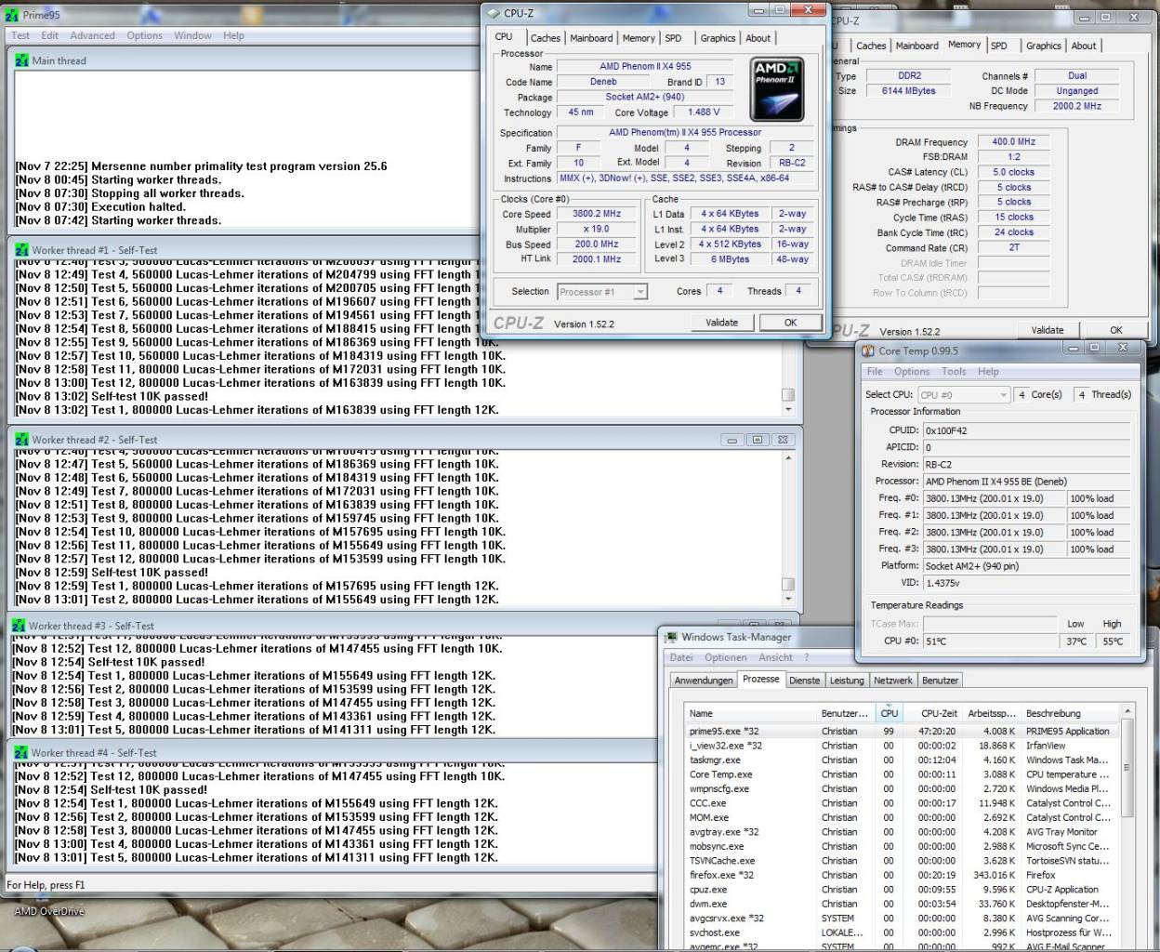Open the Advanced menu in Prime95
The width and height of the screenshot is (1160, 952).
(x=92, y=35)
